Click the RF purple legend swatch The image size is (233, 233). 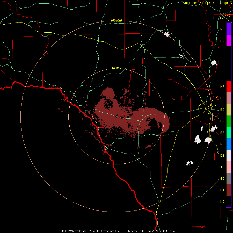[x=229, y=29]
